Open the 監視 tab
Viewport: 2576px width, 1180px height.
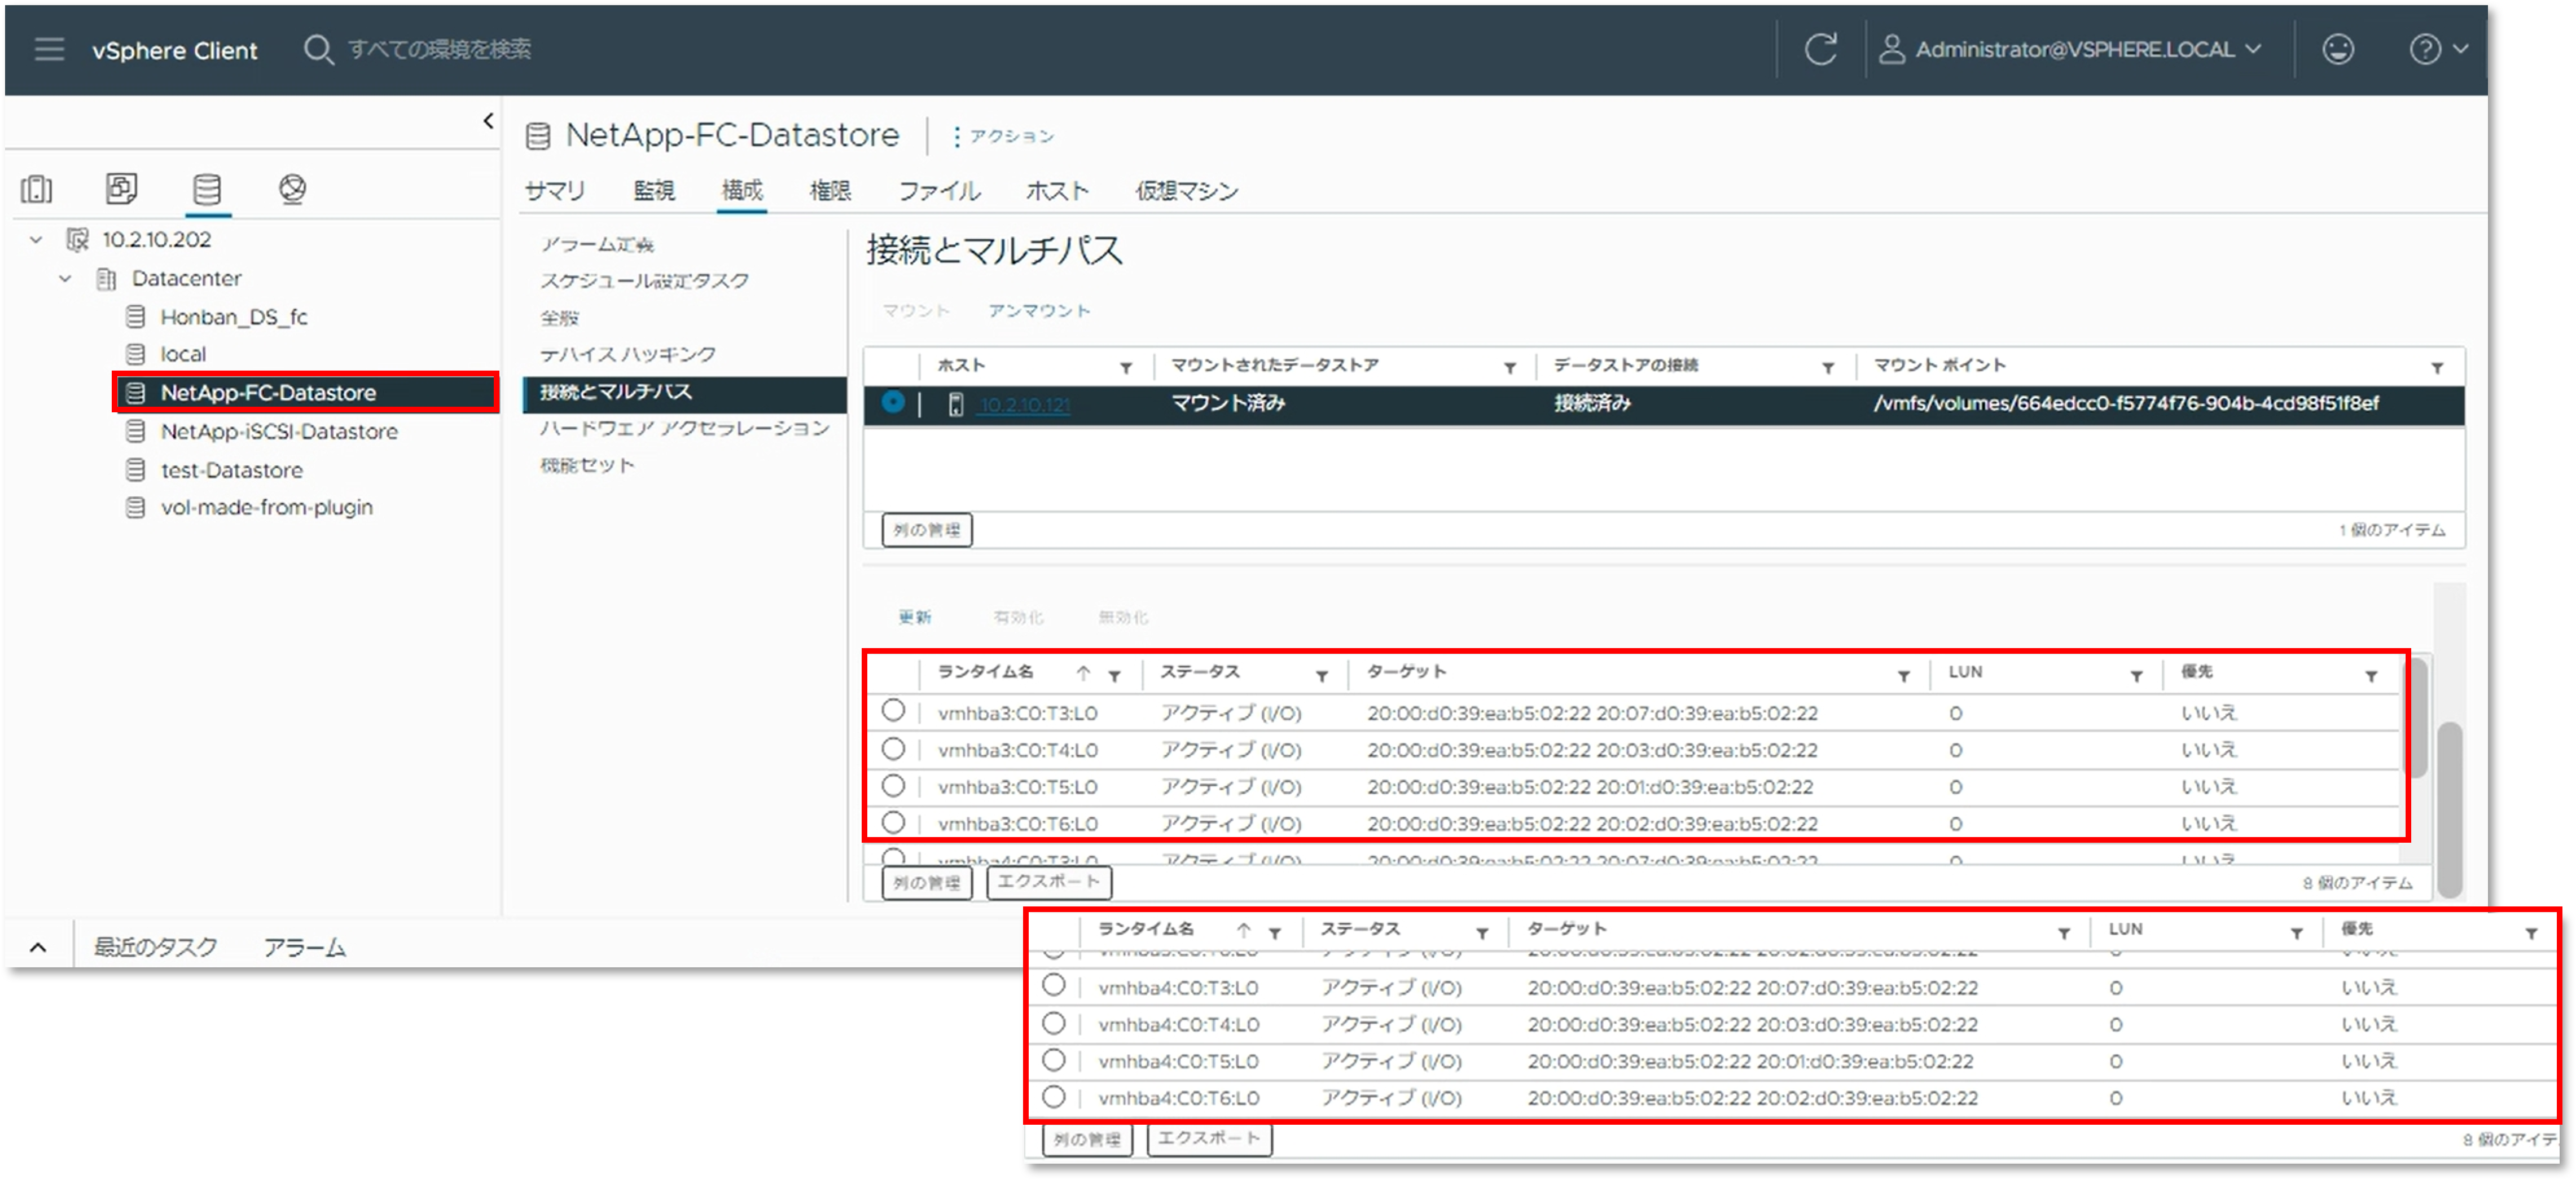click(654, 191)
